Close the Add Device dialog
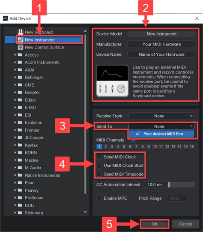The image size is (203, 232). [197, 18]
